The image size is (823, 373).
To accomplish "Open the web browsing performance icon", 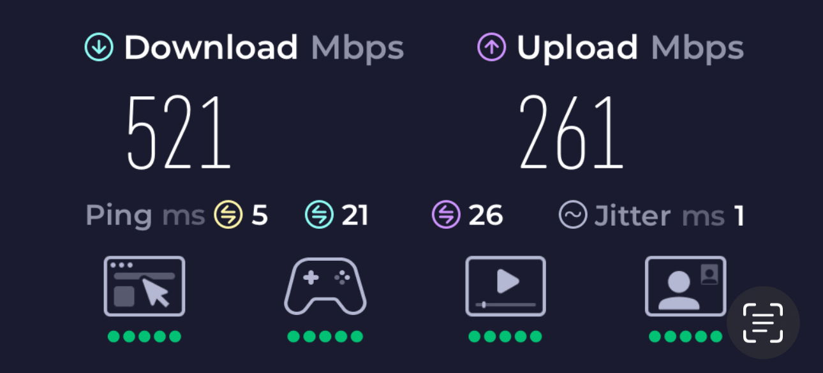I will (x=144, y=286).
